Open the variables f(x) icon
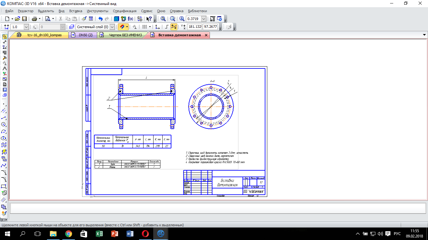 click(130, 19)
